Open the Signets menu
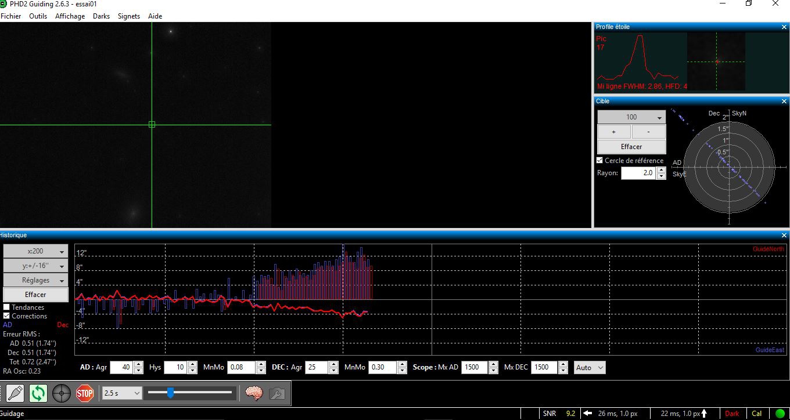This screenshot has width=790, height=420. click(x=129, y=16)
